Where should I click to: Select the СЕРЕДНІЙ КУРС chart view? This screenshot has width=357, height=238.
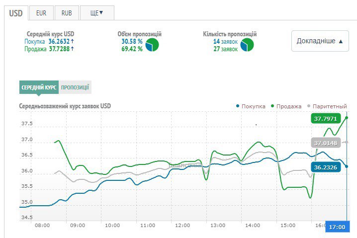pyautogui.click(x=39, y=87)
